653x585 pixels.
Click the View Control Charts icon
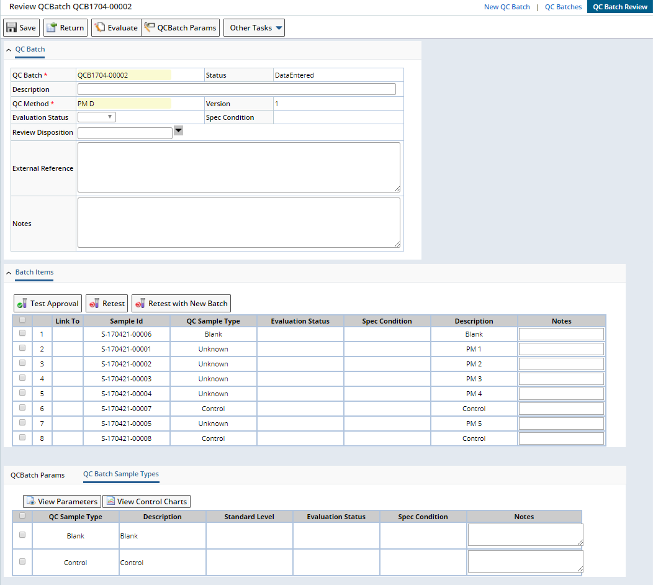tap(110, 501)
